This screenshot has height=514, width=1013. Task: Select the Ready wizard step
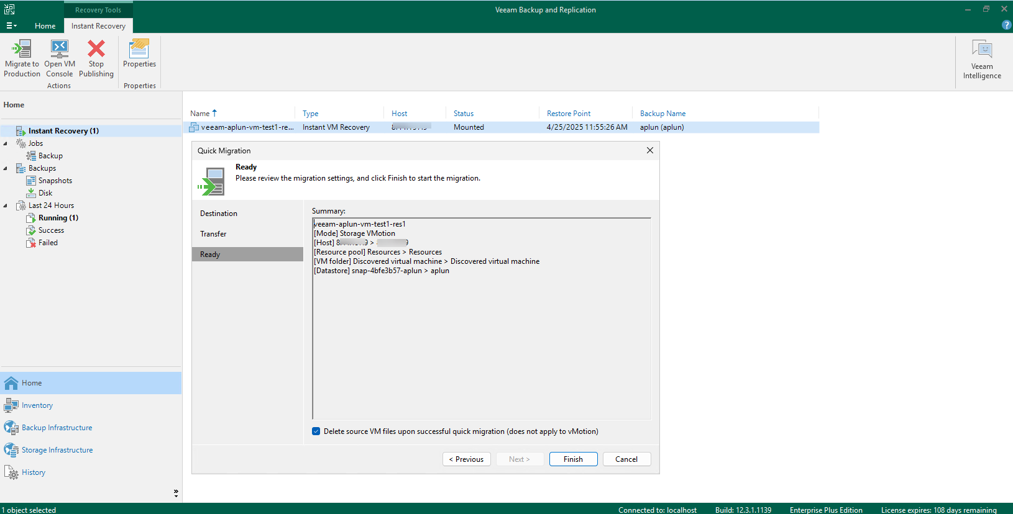tap(247, 255)
